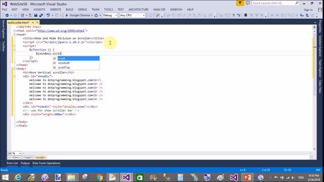
Task: Click the Windows Store taskbar icon
Action: (x=140, y=177)
